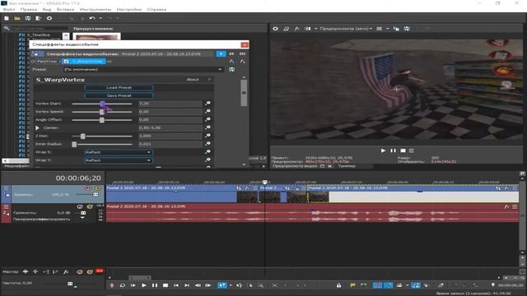Screen dimensions: 527x296
Task: Switch to the Триммер tab
Action: (x=347, y=166)
